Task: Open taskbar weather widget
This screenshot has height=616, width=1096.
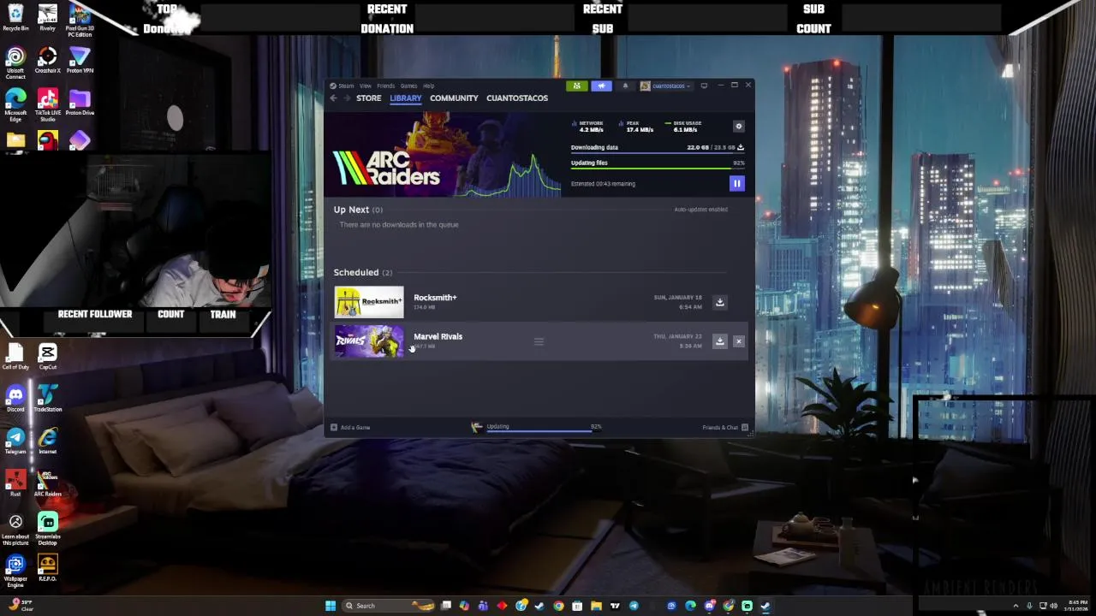Action: click(x=21, y=606)
